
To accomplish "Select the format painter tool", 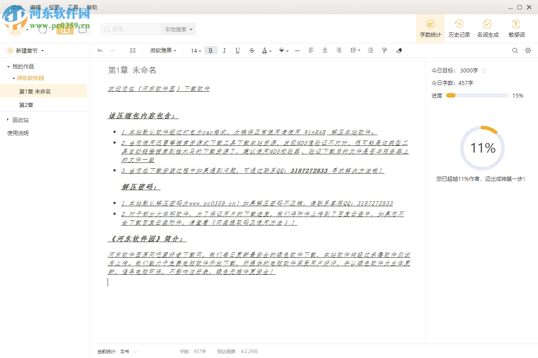I will pos(384,50).
